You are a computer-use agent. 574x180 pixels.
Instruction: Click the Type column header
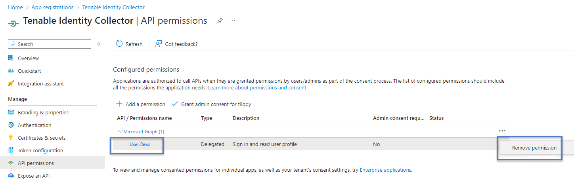coord(207,118)
